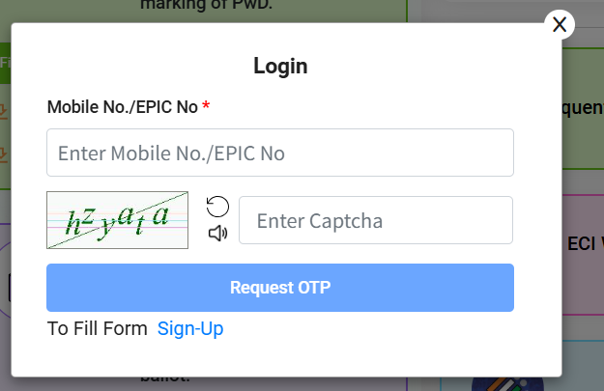
Task: Click the Request OTP button
Action: 280,288
